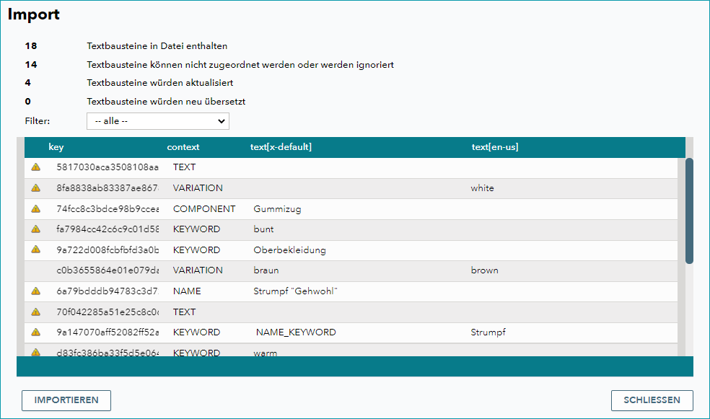Select key cell 8fa8838ab83387ae867
710x419 pixels.
(x=108, y=188)
